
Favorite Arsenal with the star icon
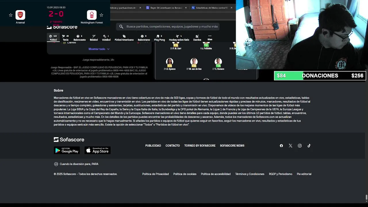[x=11, y=15]
